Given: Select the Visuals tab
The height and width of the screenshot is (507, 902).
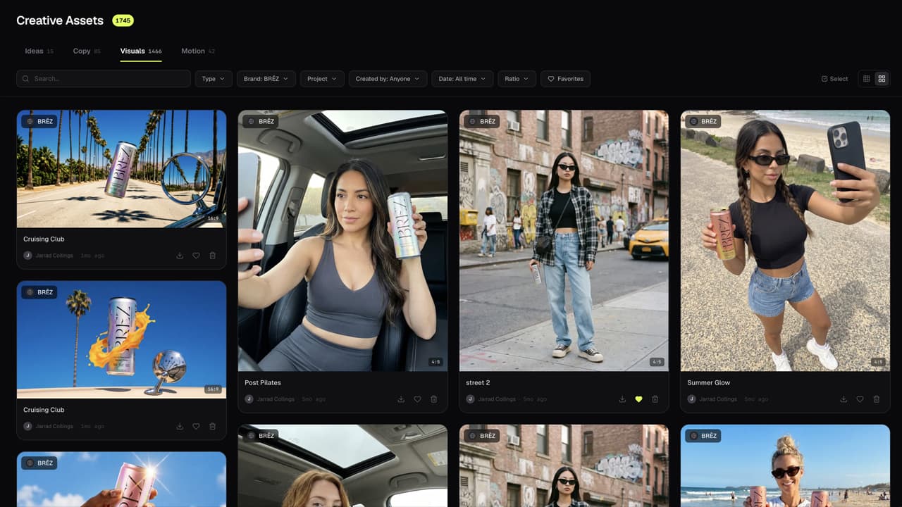Looking at the screenshot, I should click(x=141, y=51).
